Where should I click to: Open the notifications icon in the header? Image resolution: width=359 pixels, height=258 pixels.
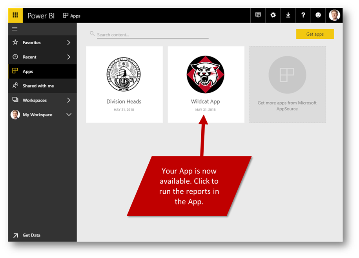click(258, 15)
